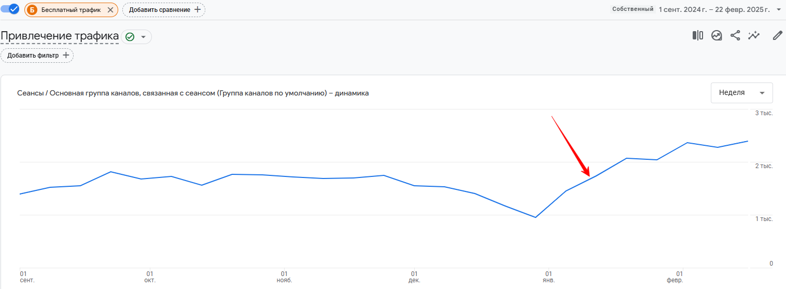This screenshot has width=786, height=289.
Task: Select the Бесплатный трафик segment chip
Action: click(71, 10)
